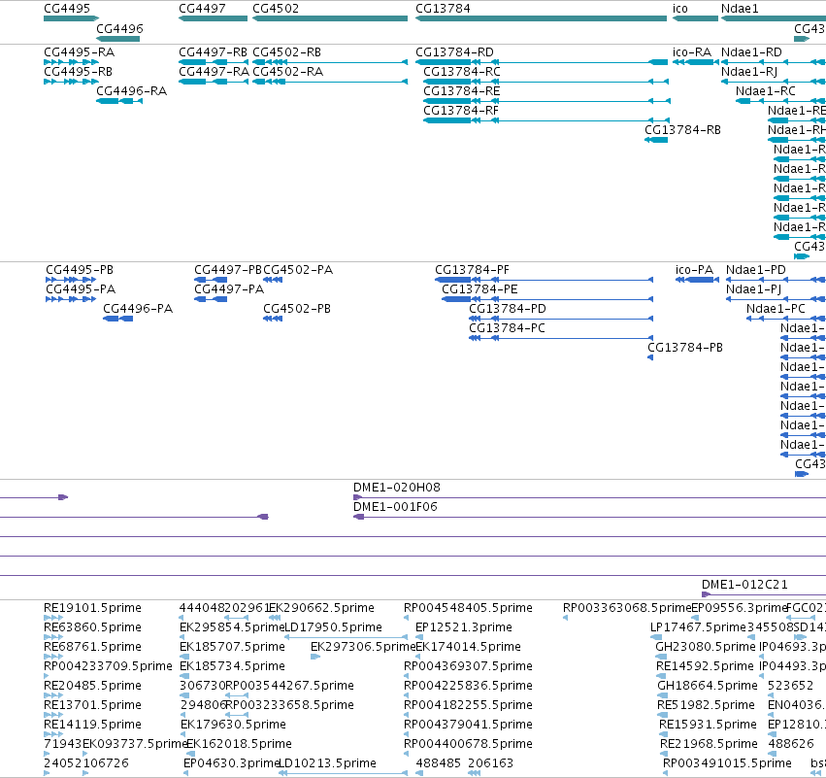Image resolution: width=826 pixels, height=778 pixels.
Task: Click EST RE19101.5prime
Action: tap(93, 608)
